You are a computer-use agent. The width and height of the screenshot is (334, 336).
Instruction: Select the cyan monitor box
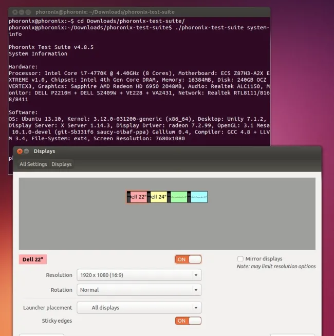coord(197,197)
